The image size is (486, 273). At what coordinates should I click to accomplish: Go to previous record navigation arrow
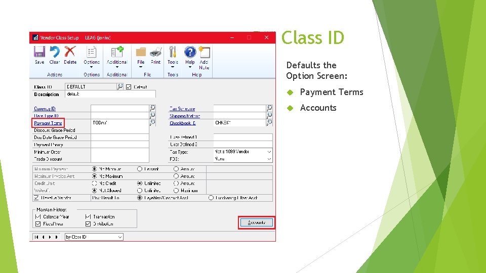click(44, 237)
